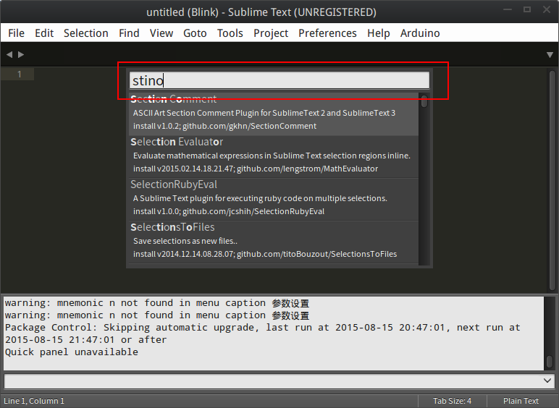Open the tab list dropdown arrow
This screenshot has width=559, height=408.
pos(550,55)
